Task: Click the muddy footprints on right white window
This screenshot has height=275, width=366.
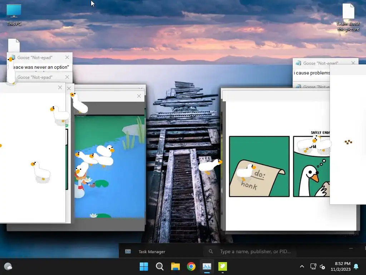Action: pyautogui.click(x=348, y=142)
